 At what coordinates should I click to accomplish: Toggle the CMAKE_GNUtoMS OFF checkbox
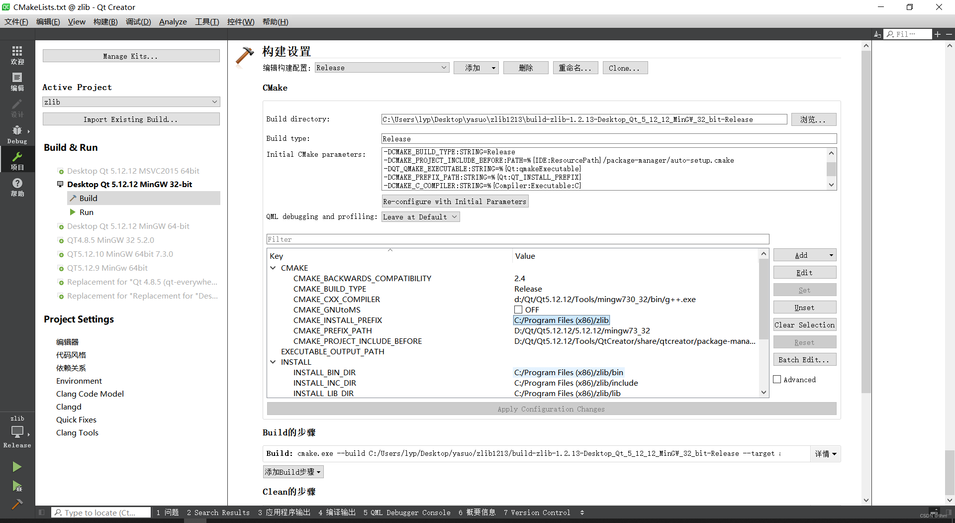(518, 310)
